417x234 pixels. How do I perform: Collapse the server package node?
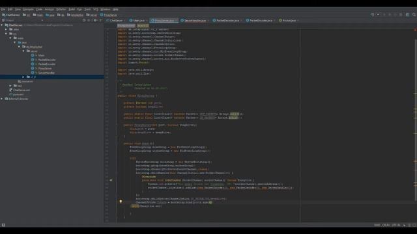pyautogui.click(x=23, y=51)
